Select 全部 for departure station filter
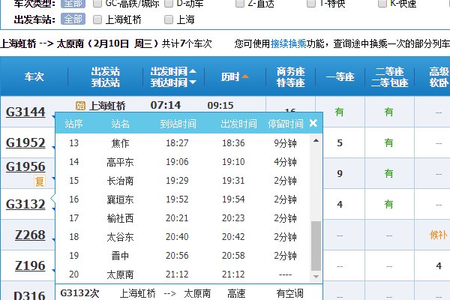This screenshot has width=450, height=300. pos(73,19)
